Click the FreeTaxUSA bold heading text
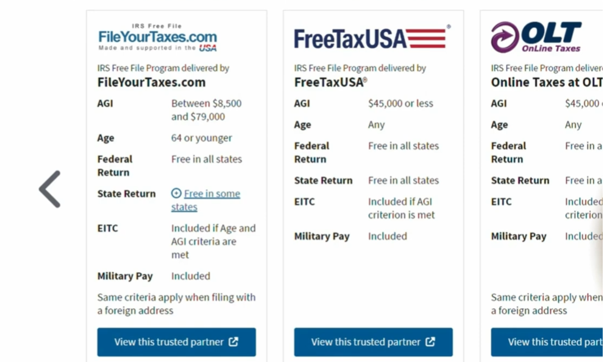The image size is (607, 362). (330, 82)
